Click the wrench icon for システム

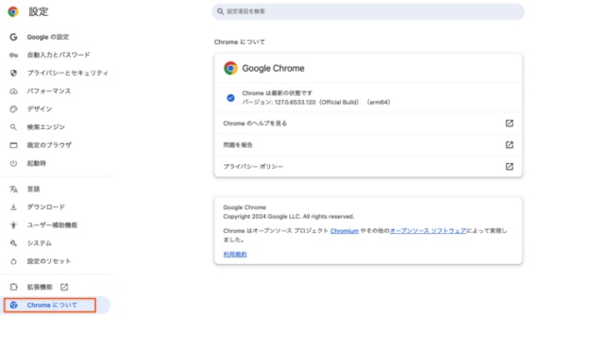pos(13,243)
